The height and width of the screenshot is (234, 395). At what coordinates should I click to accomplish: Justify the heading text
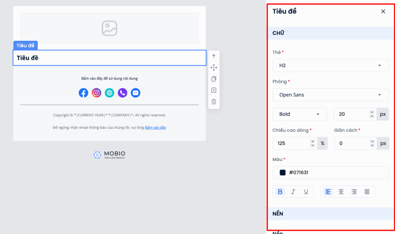coord(367,192)
